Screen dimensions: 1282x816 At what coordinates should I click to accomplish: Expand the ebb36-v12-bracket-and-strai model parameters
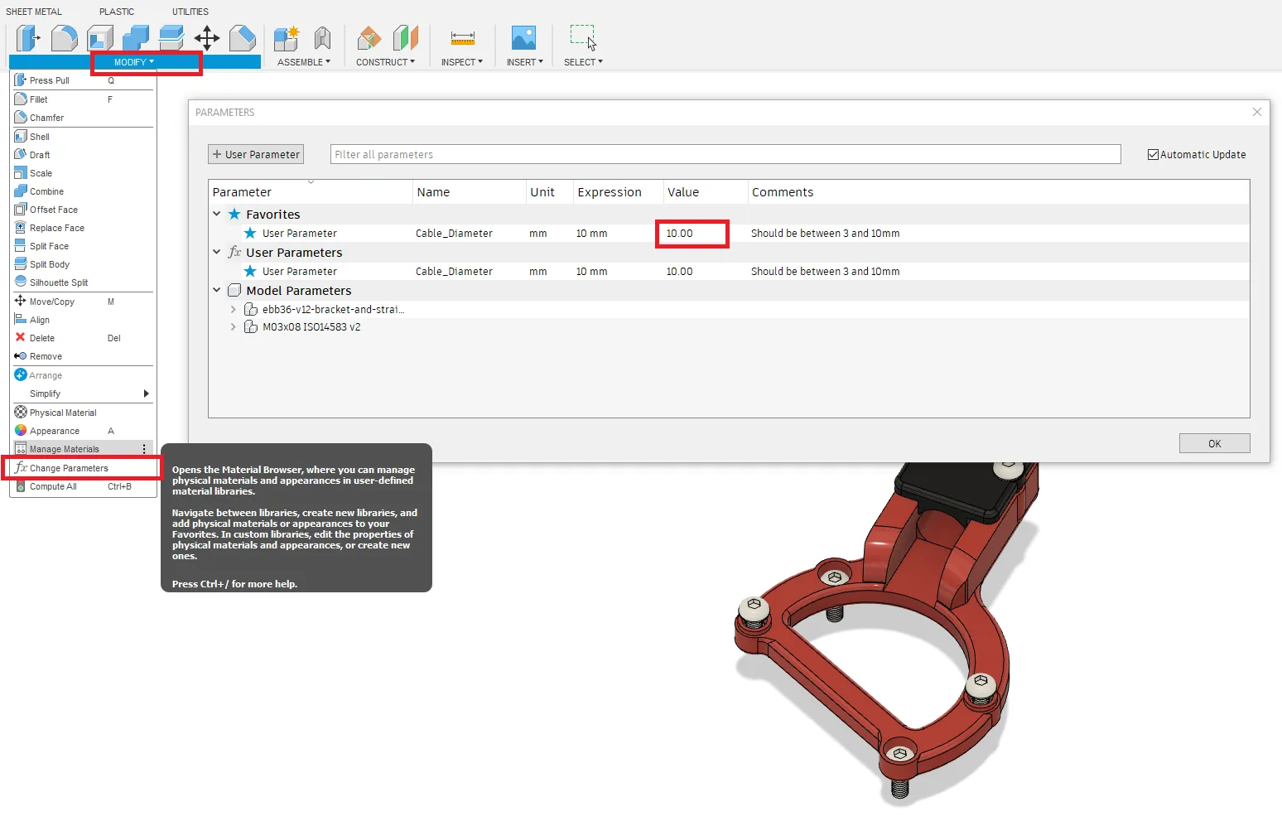234,310
